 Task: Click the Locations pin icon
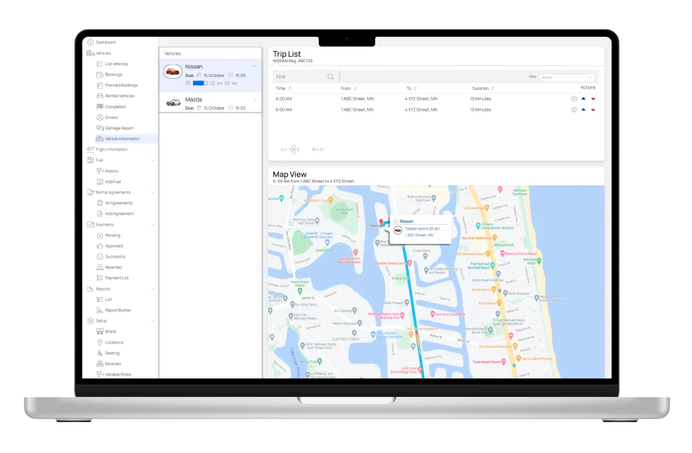100,342
